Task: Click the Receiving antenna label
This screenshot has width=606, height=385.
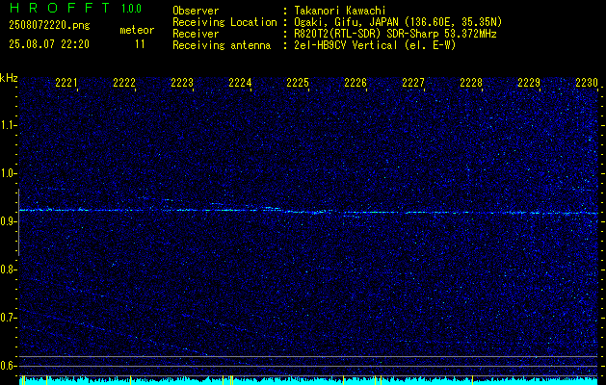Action: click(x=222, y=45)
